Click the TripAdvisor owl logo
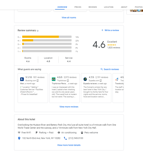The height and width of the screenshot is (160, 143). [53, 79]
